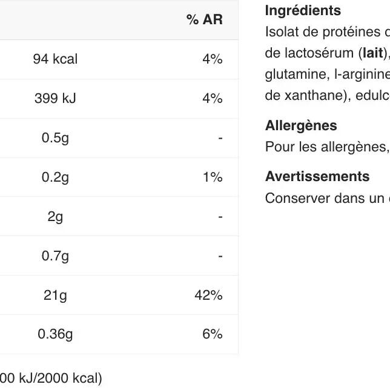390x390 pixels.
Task: Click the 0.2g table cell
Action: click(x=55, y=177)
